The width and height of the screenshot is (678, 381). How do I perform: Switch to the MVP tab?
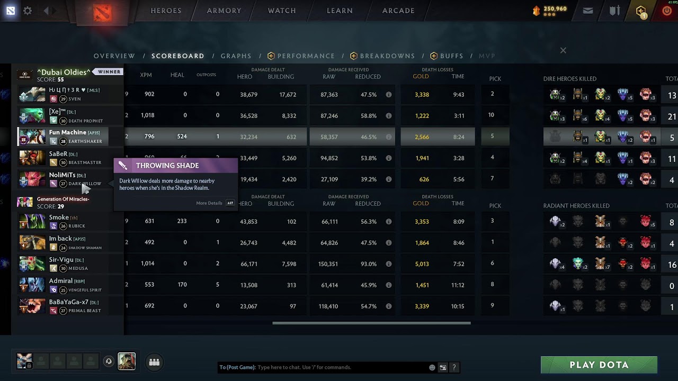pyautogui.click(x=487, y=56)
